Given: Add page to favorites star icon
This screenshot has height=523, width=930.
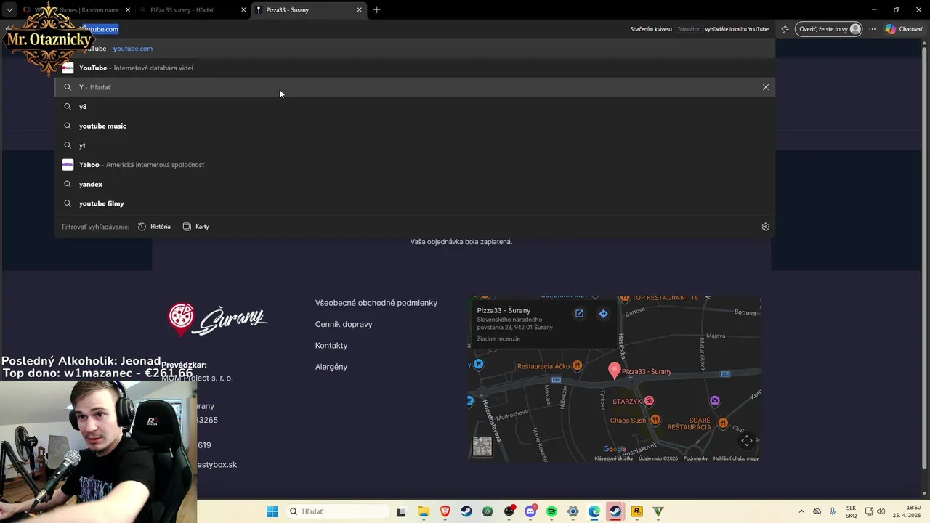Looking at the screenshot, I should click(785, 29).
